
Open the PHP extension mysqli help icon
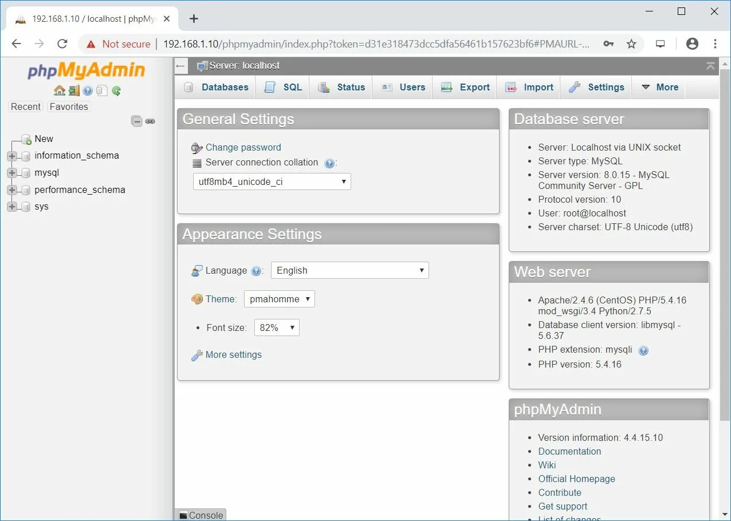click(x=643, y=350)
